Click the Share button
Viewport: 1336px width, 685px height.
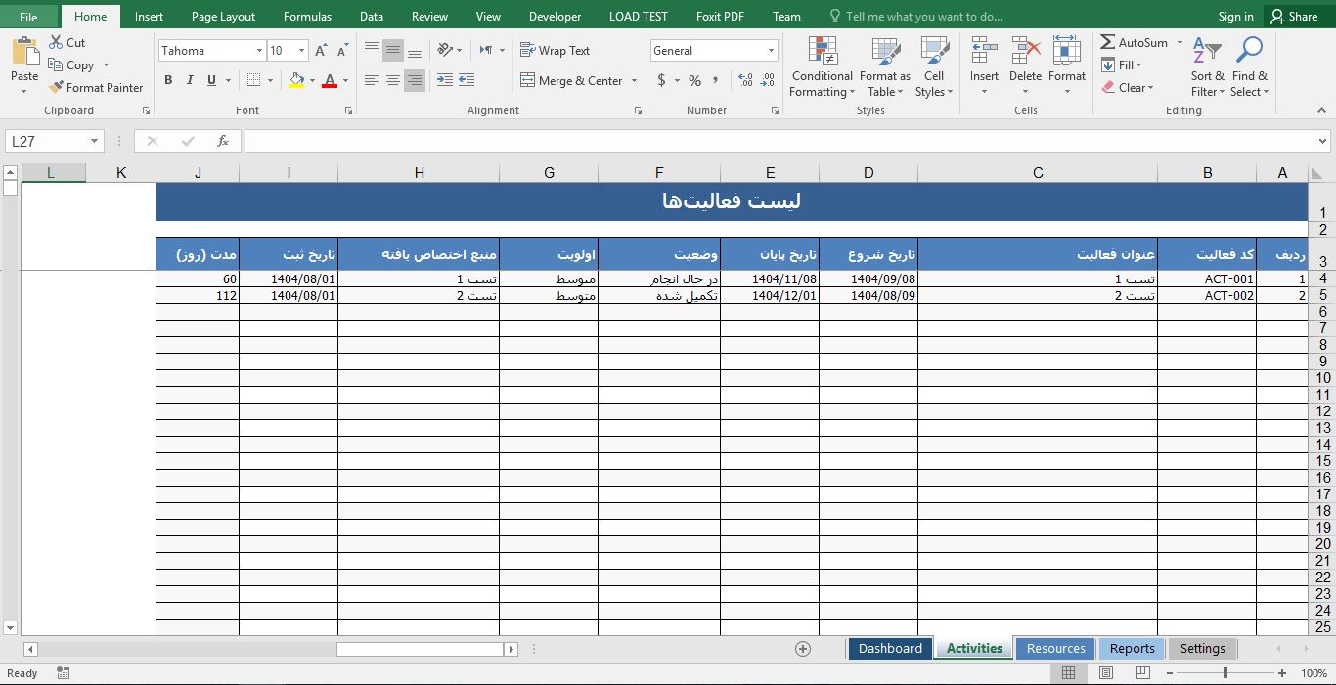1296,16
